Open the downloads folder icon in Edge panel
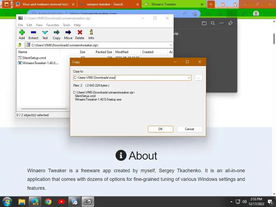Screen dimensions: 276x207 pos(204,23)
